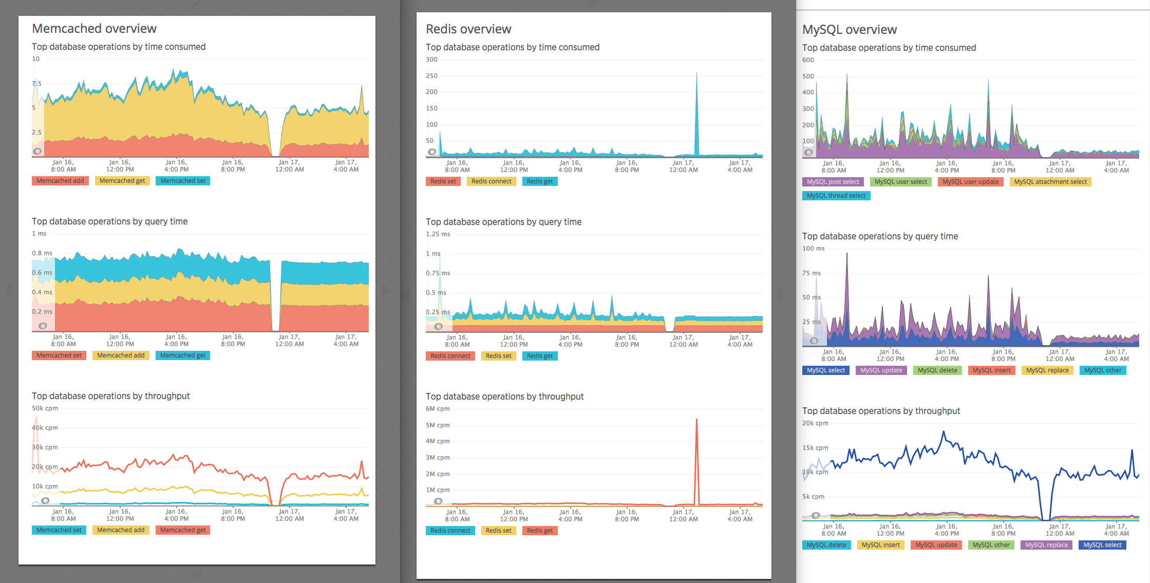Screen dimensions: 1150x583
Task: Click Redis 'Top database operations by throughput' title
Action: 505,397
